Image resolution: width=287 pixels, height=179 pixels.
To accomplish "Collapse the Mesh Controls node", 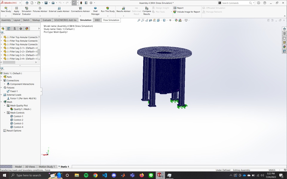I will (4, 113).
